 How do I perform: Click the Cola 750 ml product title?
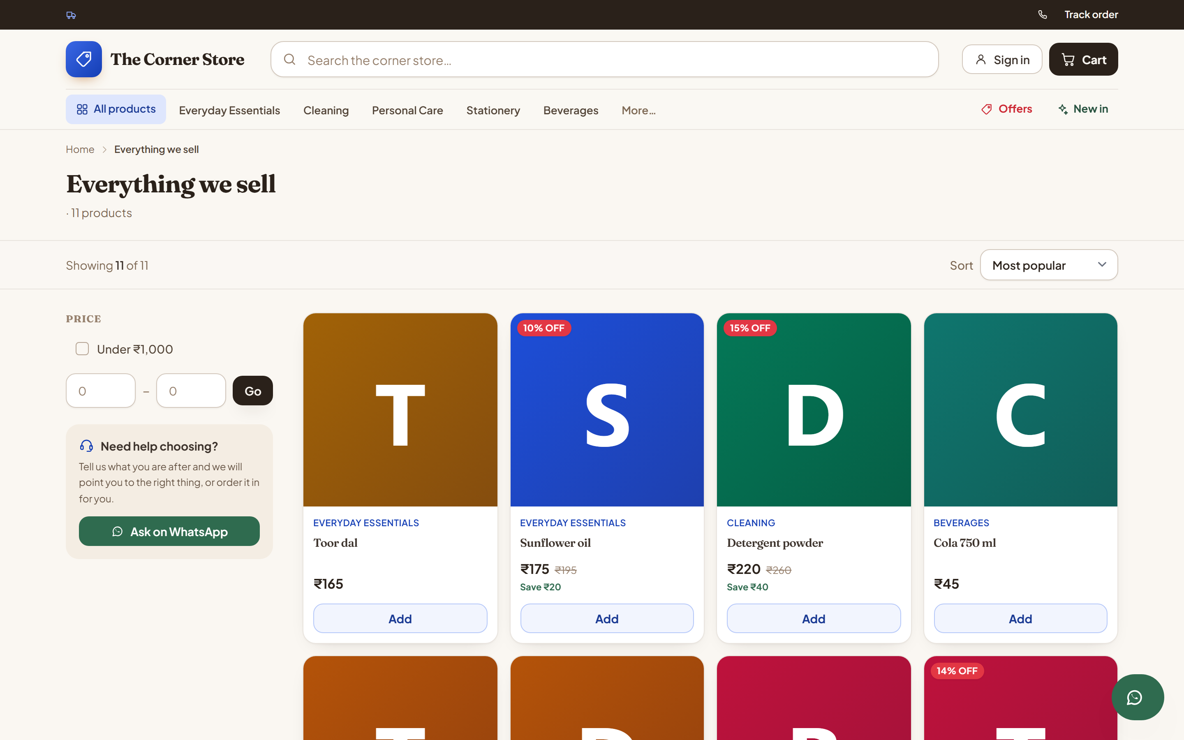pos(965,543)
